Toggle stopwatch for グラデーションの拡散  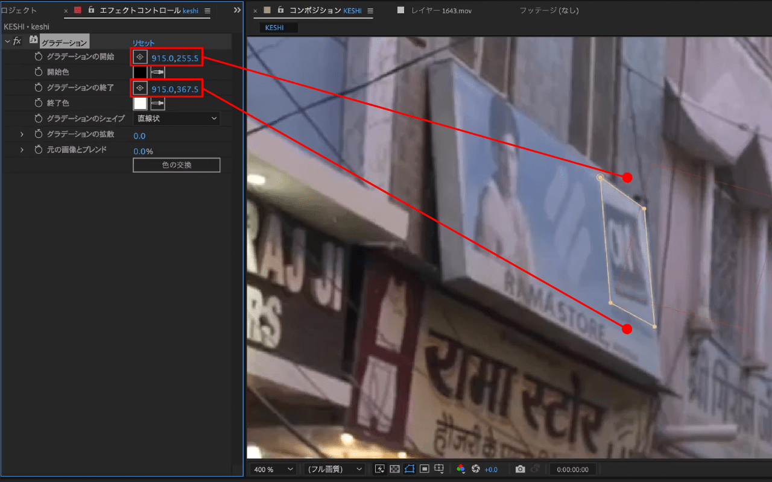point(39,134)
